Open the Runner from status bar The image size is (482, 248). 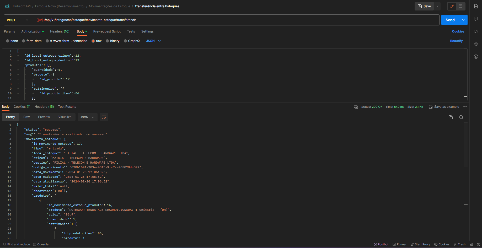pyautogui.click(x=399, y=244)
